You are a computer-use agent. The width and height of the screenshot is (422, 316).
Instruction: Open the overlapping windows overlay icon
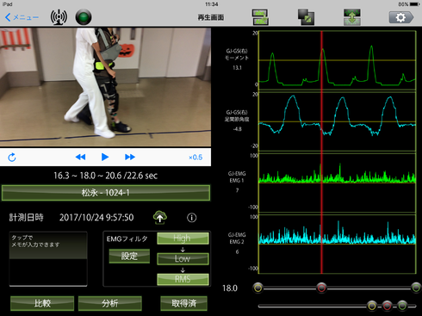(x=306, y=17)
